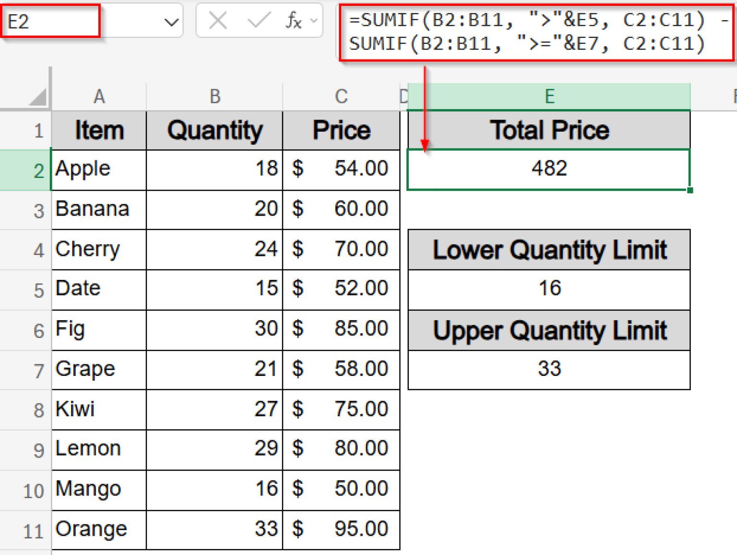Image resolution: width=737 pixels, height=555 pixels.
Task: Click the cell containing 482
Action: point(549,169)
